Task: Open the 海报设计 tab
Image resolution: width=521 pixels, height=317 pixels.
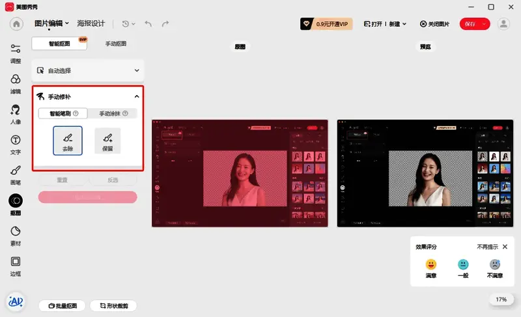Action: pyautogui.click(x=91, y=23)
